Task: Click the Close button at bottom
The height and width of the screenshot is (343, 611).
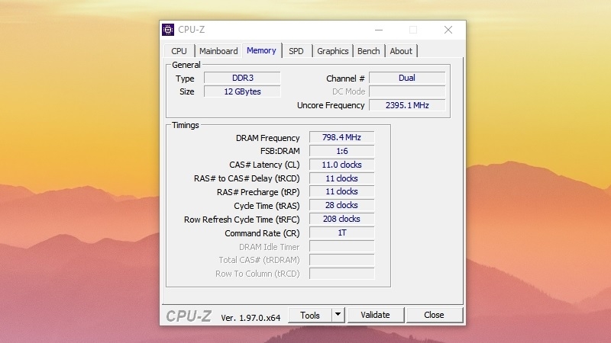Action: click(434, 315)
